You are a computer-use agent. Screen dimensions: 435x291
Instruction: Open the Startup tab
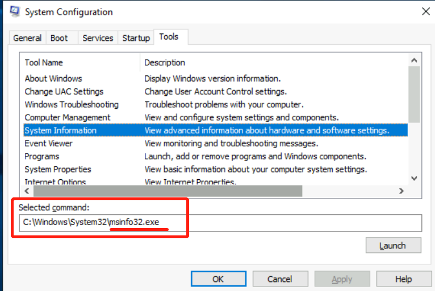pos(136,38)
